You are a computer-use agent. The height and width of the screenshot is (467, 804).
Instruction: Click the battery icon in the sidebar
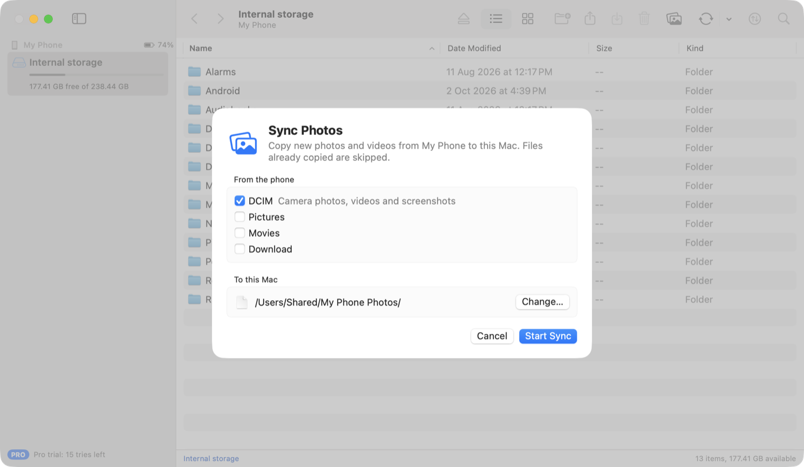click(x=149, y=45)
